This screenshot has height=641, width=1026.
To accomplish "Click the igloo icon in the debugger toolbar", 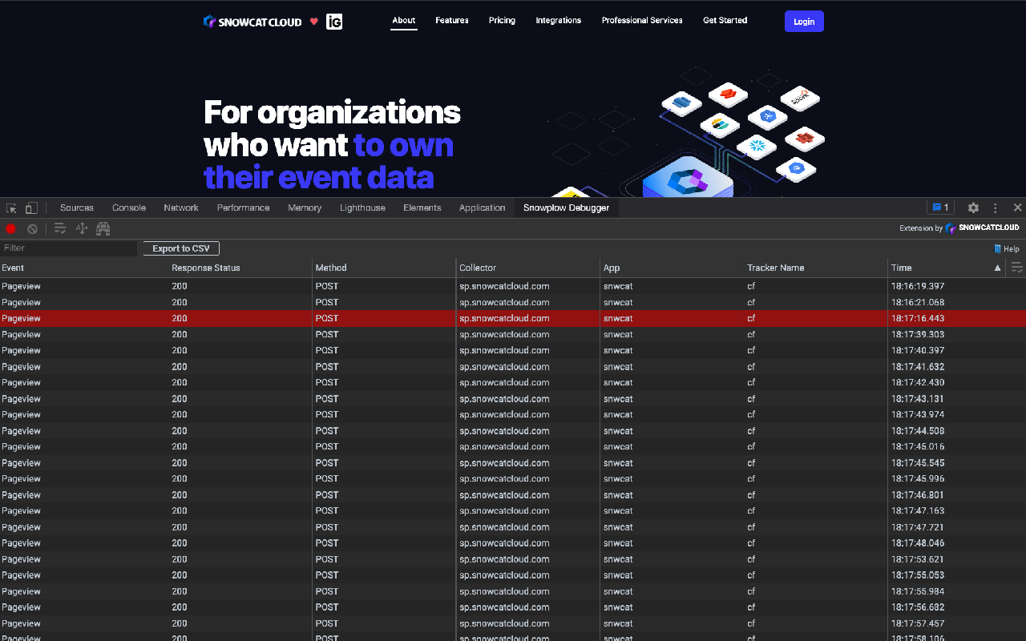I will [x=103, y=228].
